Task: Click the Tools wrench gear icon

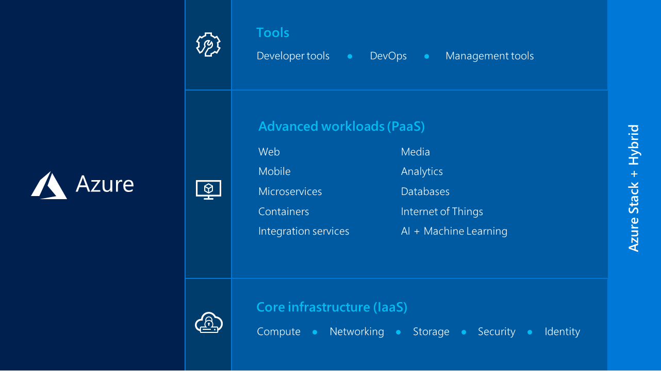Action: (208, 44)
